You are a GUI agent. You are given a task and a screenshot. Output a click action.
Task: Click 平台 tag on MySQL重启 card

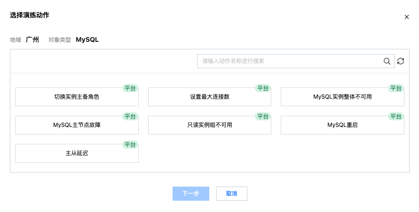395,116
